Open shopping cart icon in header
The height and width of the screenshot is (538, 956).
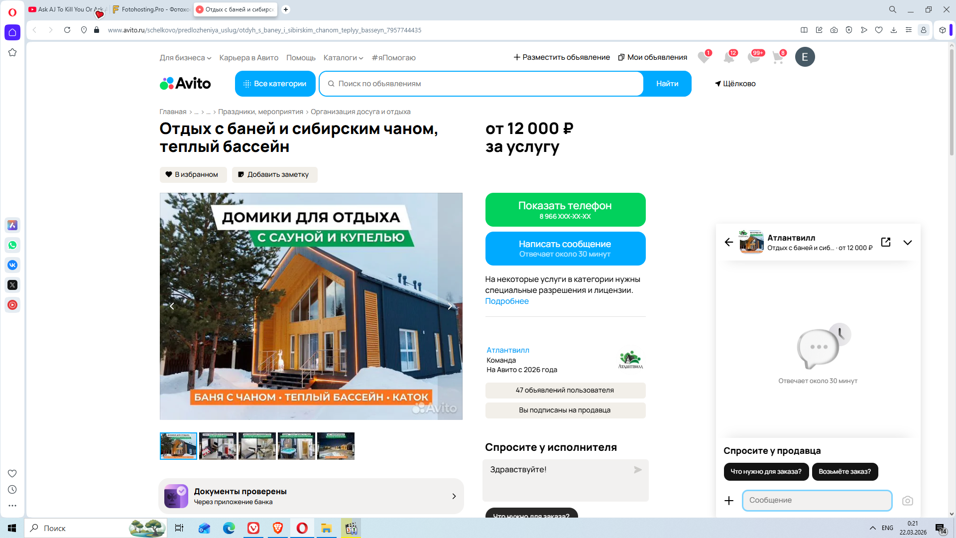point(778,58)
